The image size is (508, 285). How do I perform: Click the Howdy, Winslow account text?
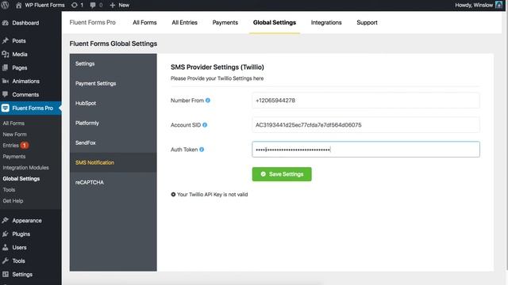tap(474, 5)
